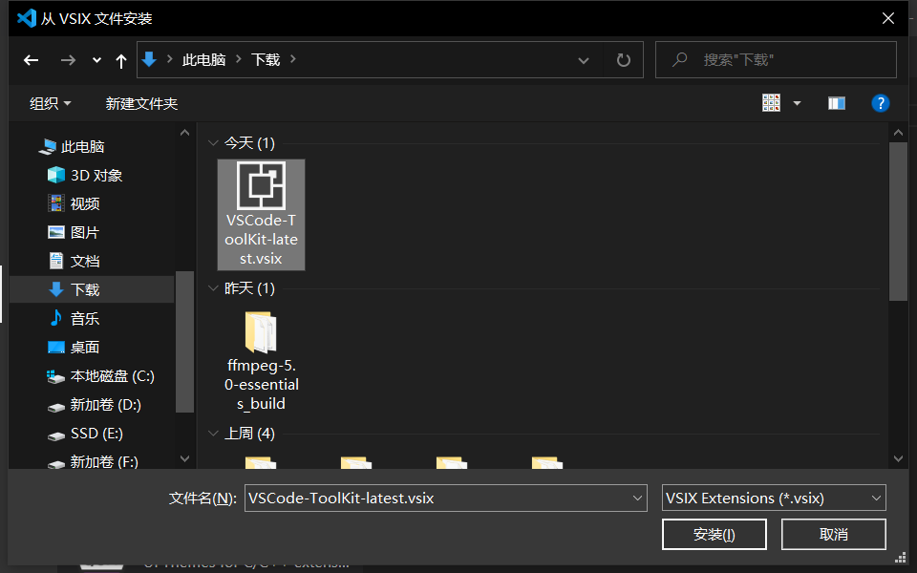Select 此电脑 in the navigation tree
The image size is (917, 573).
click(x=82, y=146)
